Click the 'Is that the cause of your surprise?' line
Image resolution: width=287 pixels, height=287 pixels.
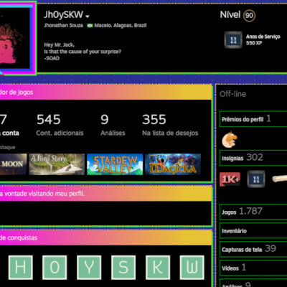click(83, 52)
